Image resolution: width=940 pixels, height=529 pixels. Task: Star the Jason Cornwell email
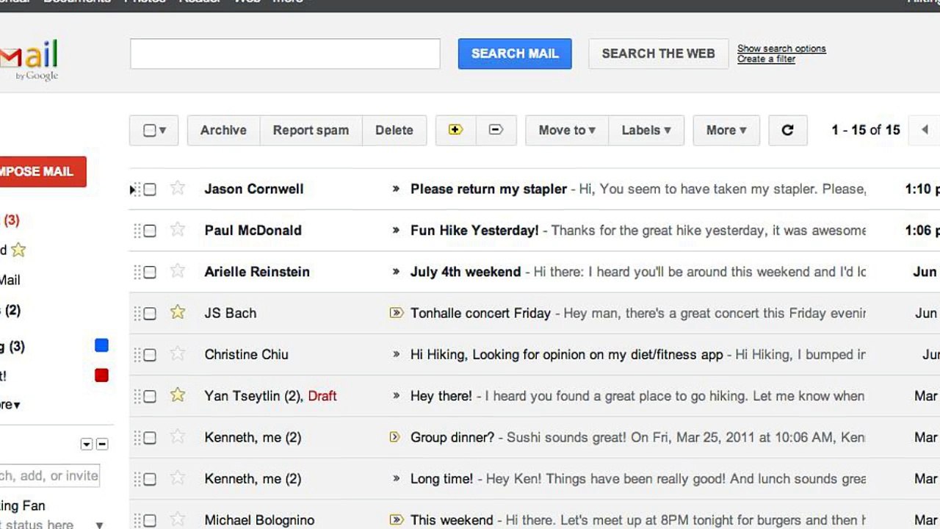(x=178, y=188)
